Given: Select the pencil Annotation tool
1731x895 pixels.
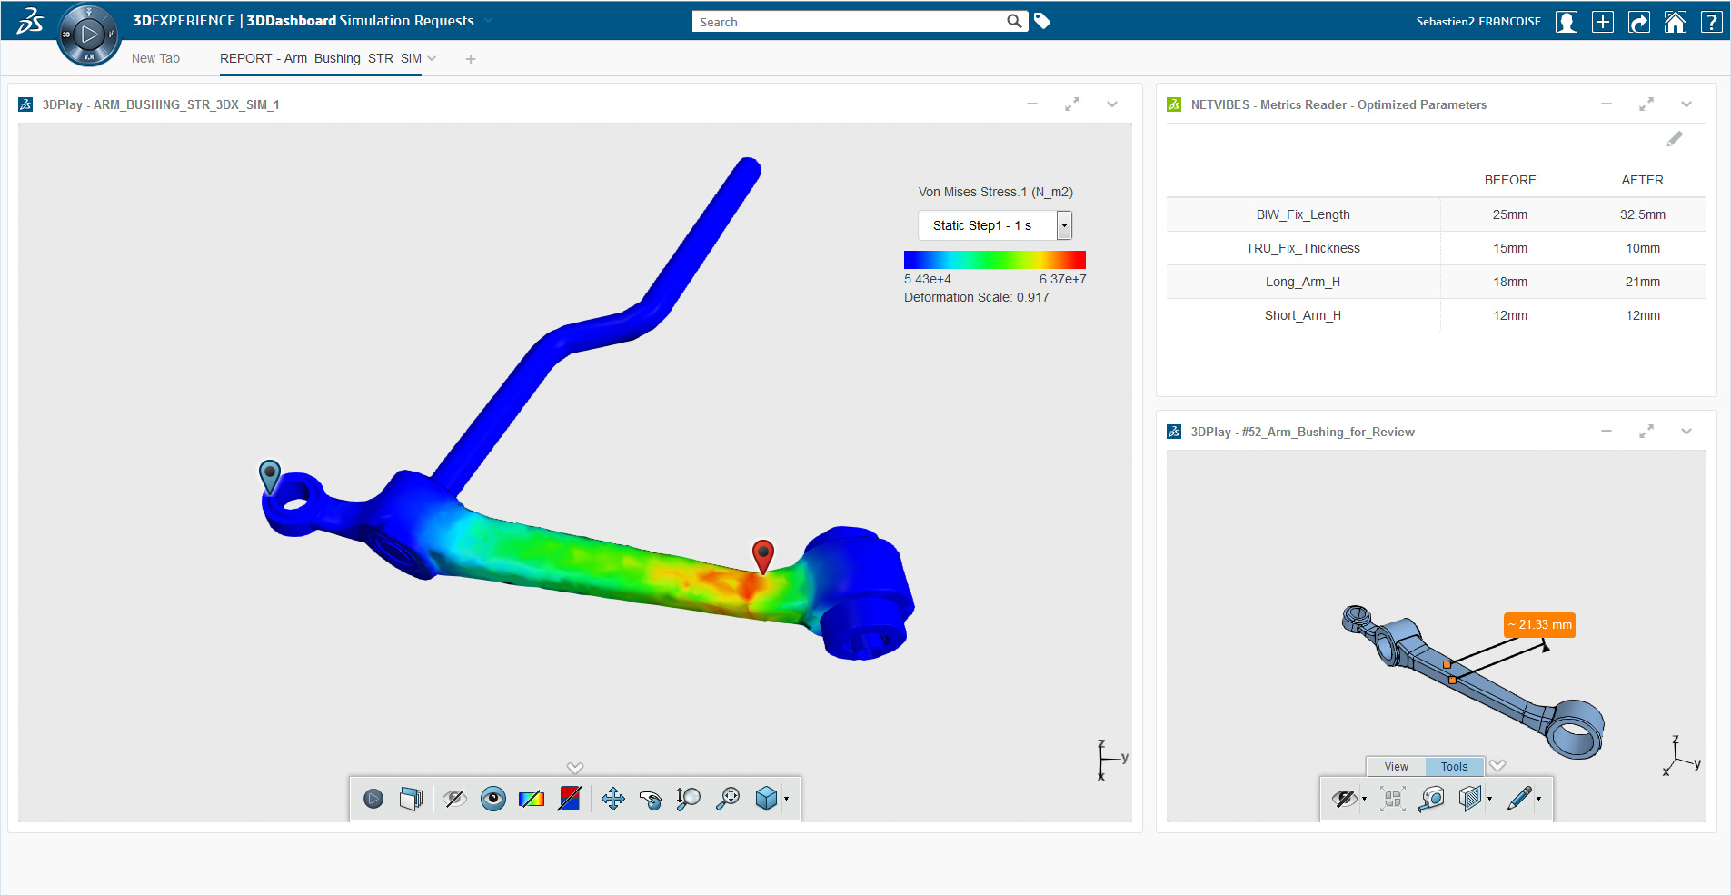Looking at the screenshot, I should 1519,799.
